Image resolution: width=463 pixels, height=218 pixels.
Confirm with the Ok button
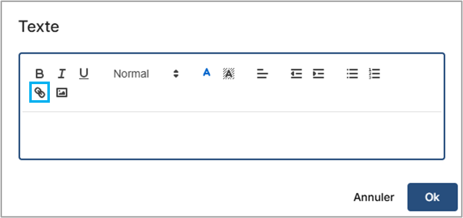click(x=432, y=197)
